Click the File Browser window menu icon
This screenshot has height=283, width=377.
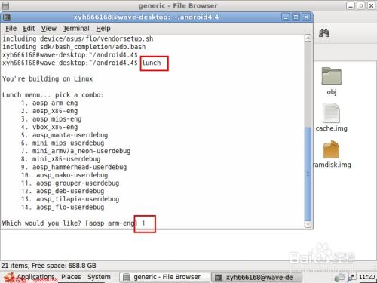[x=5, y=5]
